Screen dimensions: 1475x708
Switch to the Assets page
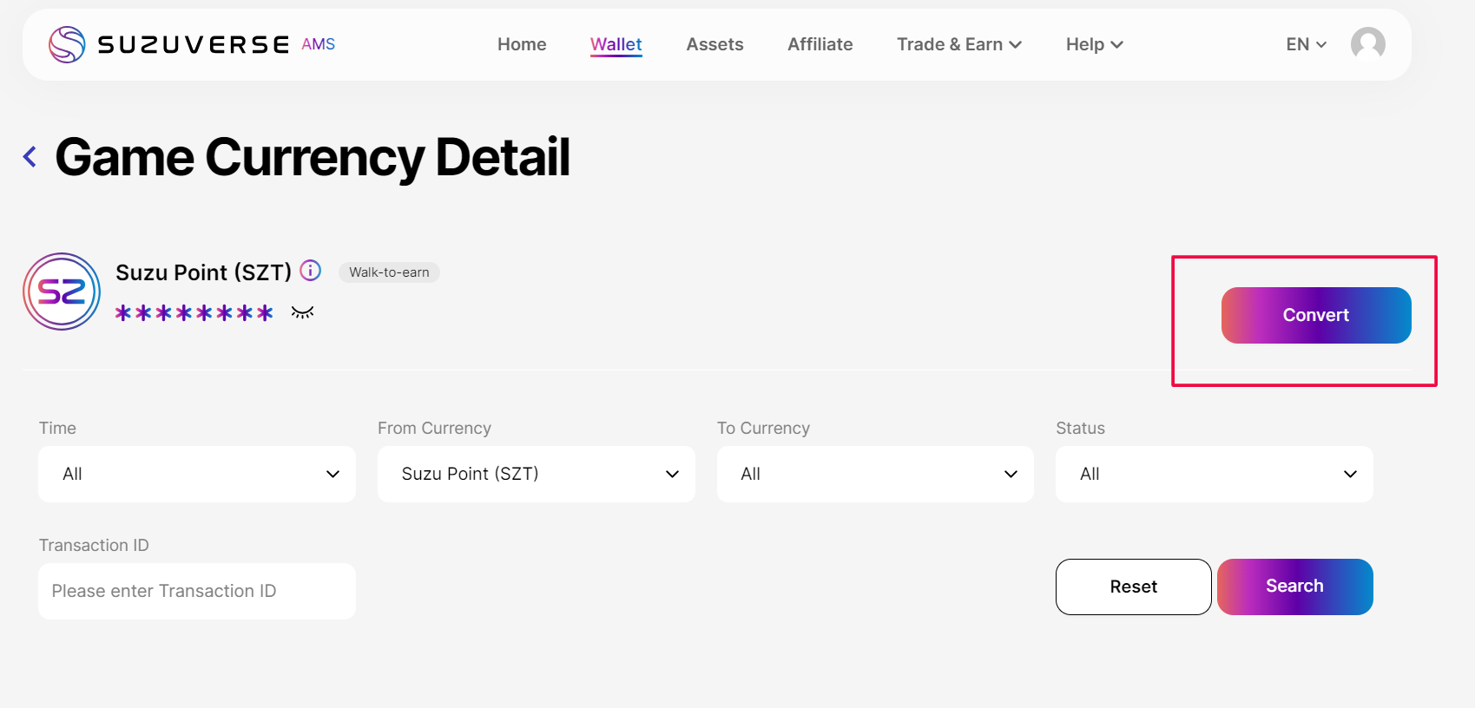coord(714,44)
